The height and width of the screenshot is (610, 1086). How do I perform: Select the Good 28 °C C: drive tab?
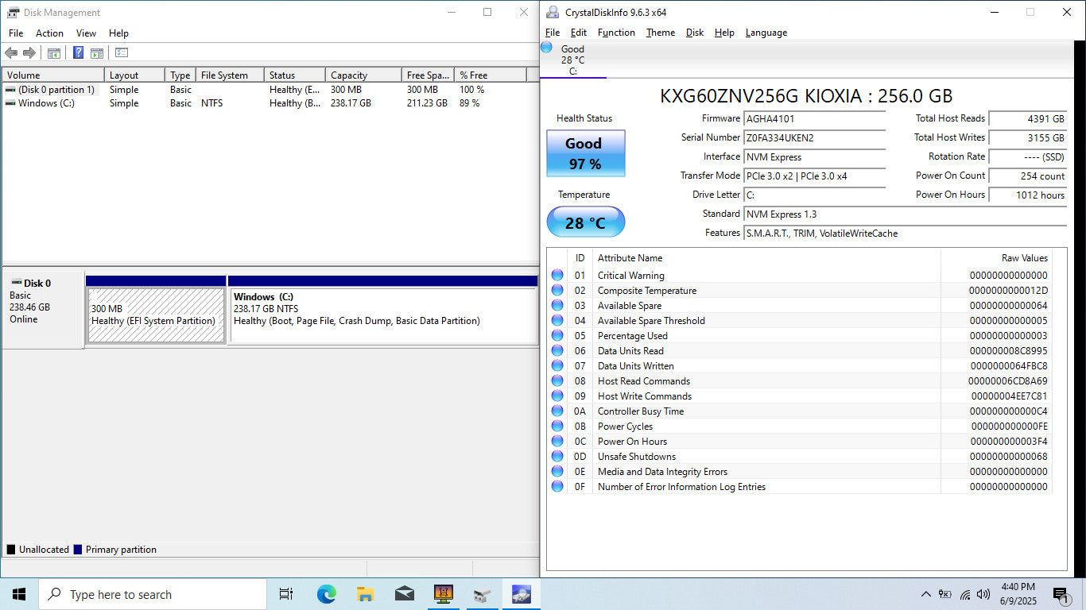click(572, 60)
